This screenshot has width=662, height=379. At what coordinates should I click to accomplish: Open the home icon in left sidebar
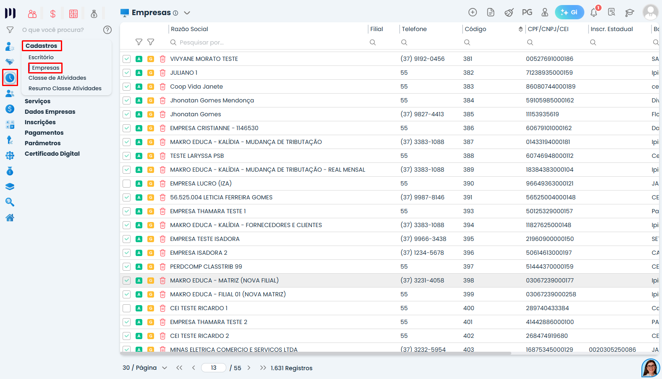(10, 218)
